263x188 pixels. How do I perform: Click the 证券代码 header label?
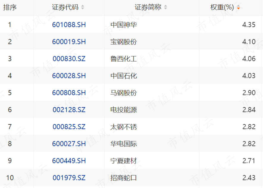65,7
